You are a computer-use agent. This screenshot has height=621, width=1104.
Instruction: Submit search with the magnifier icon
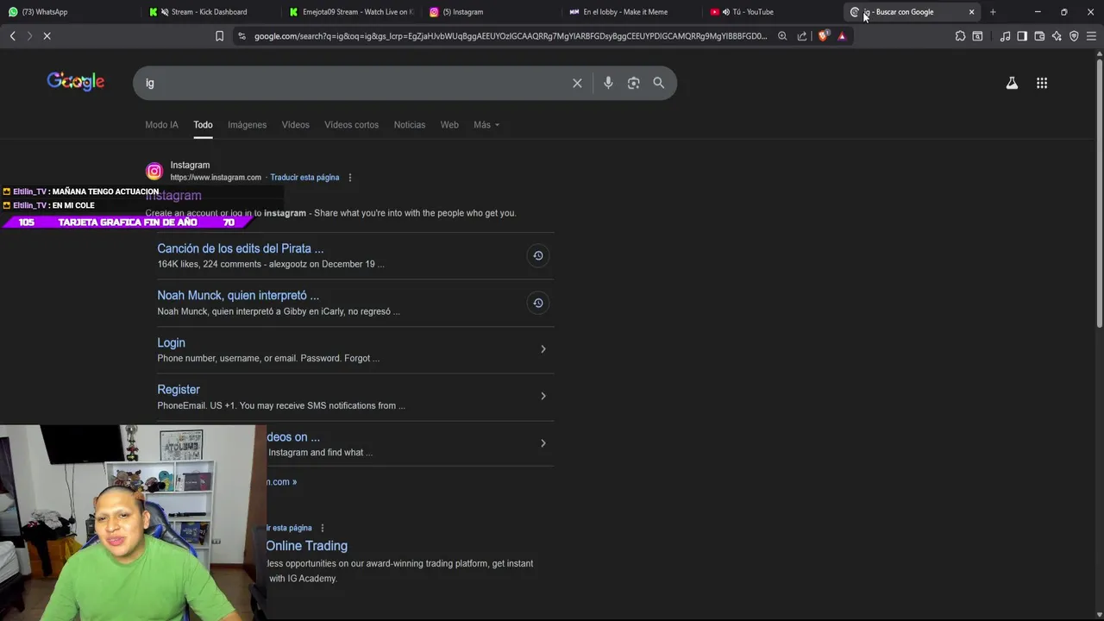coord(659,83)
